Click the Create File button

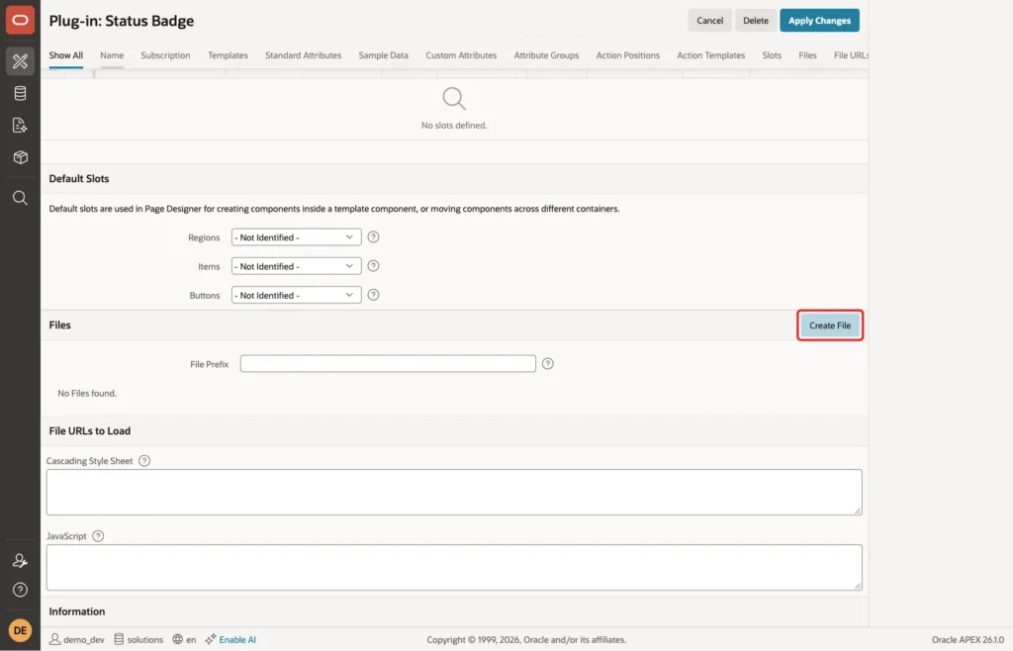pyautogui.click(x=830, y=325)
